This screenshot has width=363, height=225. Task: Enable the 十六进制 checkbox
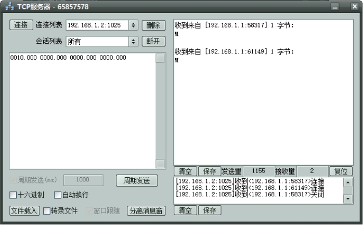13,195
